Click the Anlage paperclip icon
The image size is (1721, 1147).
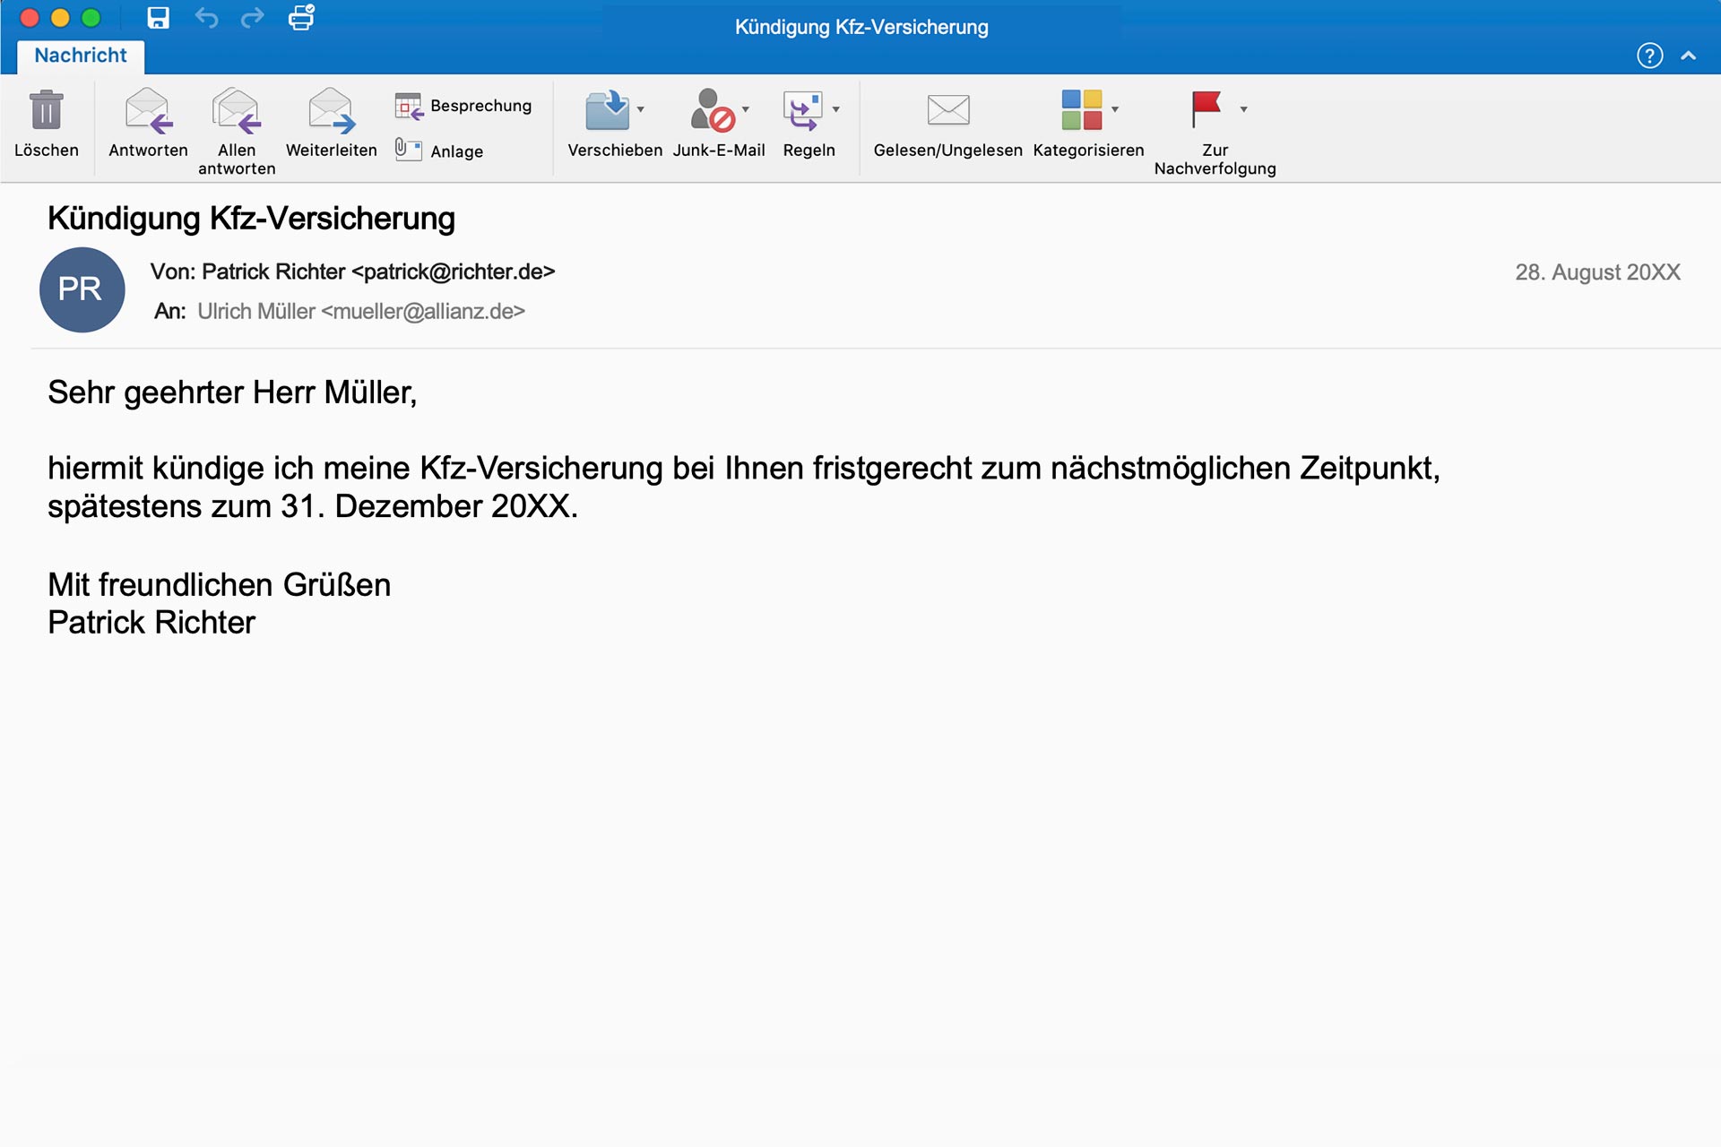point(409,150)
